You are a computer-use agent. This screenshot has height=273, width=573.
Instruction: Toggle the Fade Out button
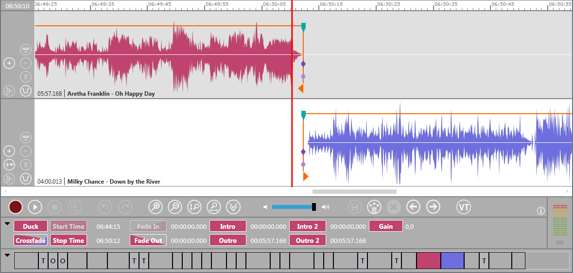[148, 240]
